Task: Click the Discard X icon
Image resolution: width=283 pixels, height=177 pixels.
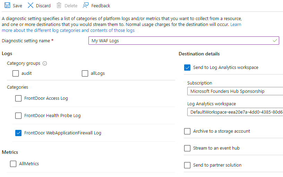Action: (x=30, y=6)
